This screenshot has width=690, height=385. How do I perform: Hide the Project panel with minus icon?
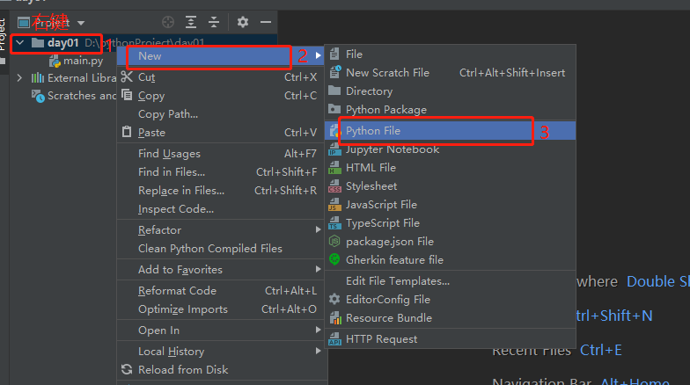[x=266, y=22]
